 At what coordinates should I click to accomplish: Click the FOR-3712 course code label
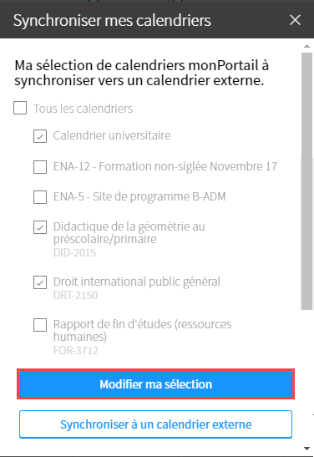pos(76,350)
